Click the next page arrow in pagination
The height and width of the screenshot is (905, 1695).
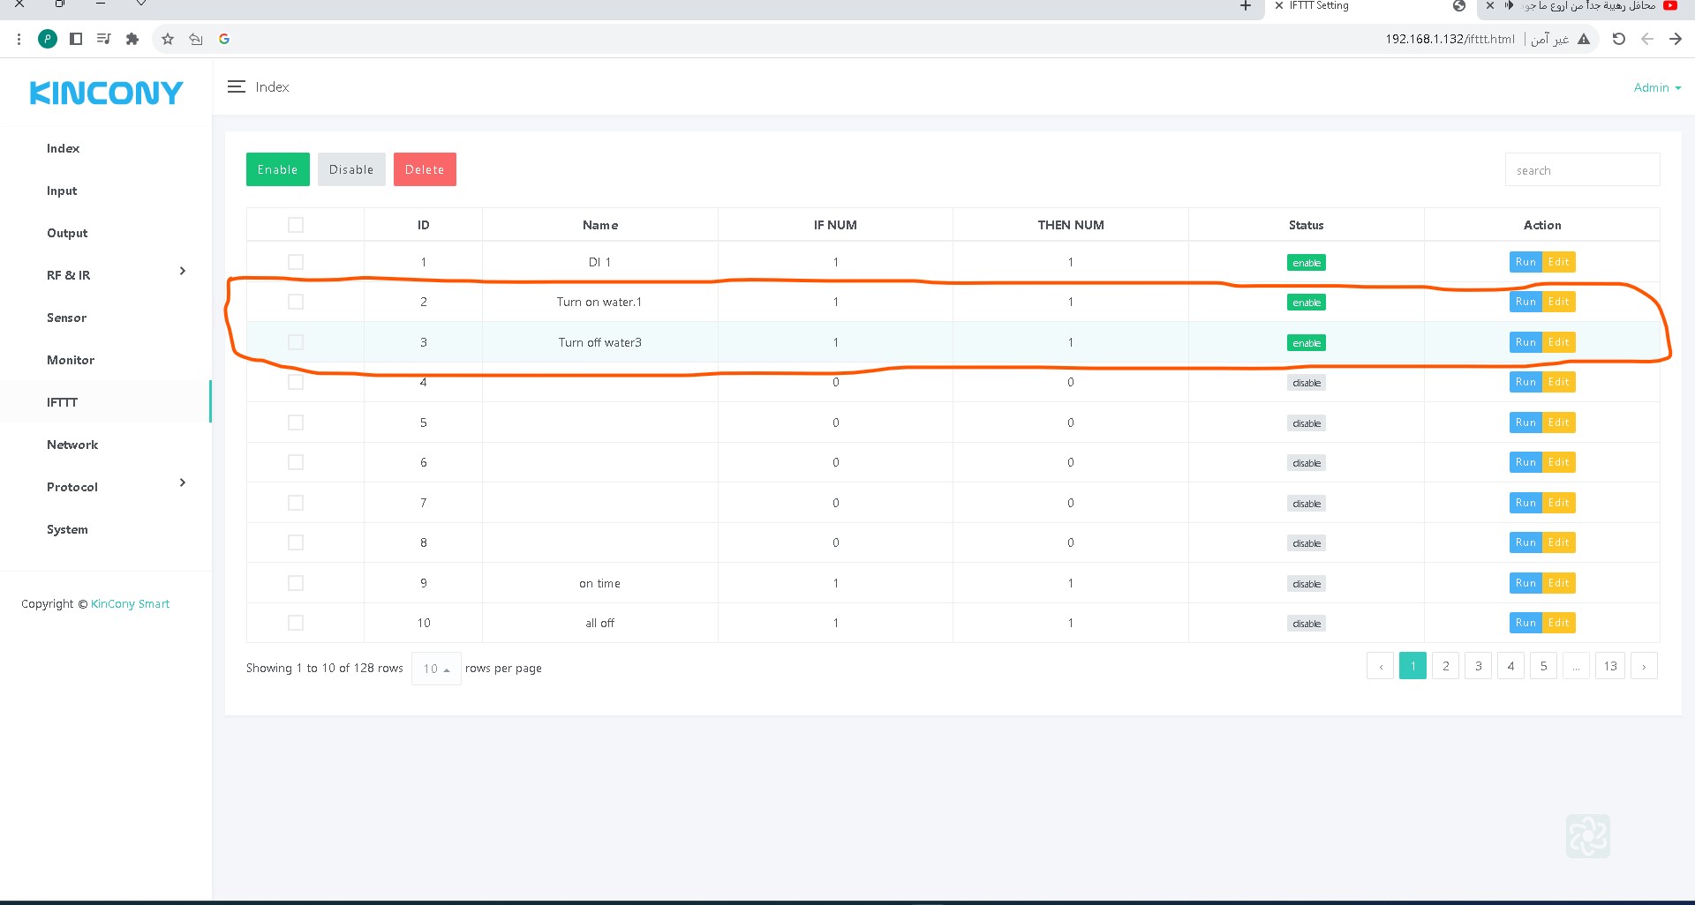[x=1643, y=666]
